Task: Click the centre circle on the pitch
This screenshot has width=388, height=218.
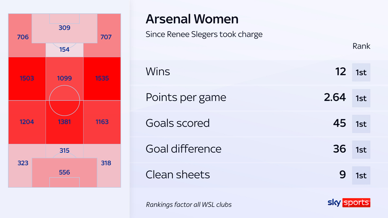Action: pyautogui.click(x=64, y=100)
